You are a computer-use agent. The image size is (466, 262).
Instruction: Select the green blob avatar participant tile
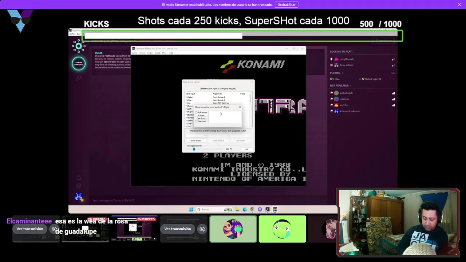click(282, 229)
